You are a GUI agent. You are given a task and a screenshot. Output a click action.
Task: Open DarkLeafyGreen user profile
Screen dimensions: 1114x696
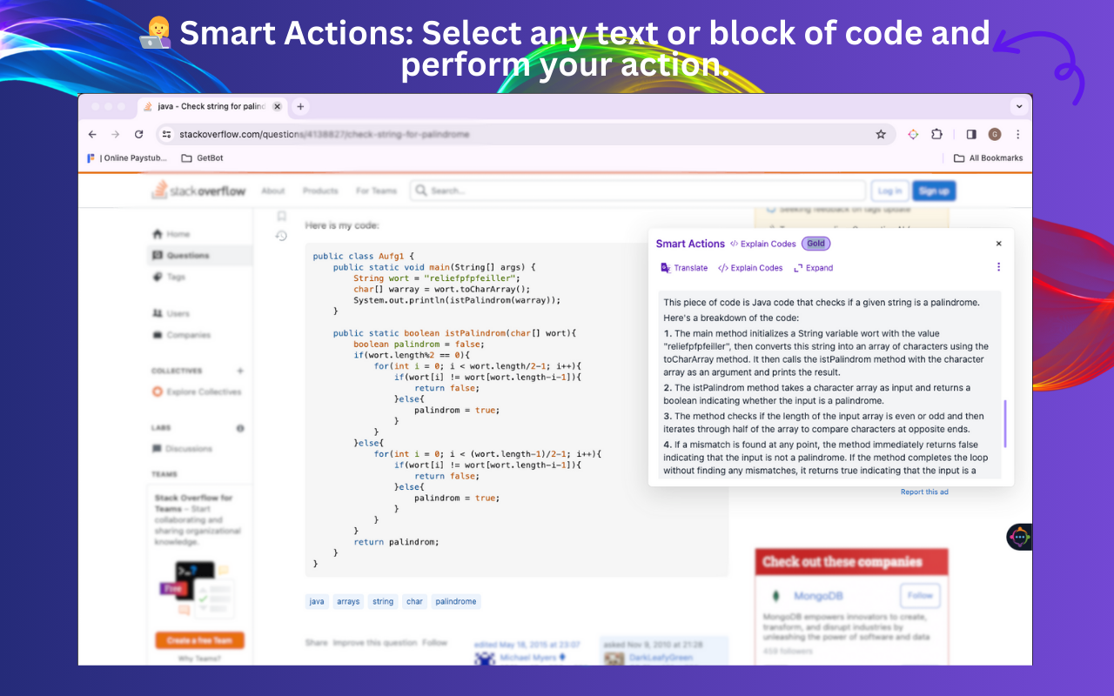pyautogui.click(x=661, y=658)
